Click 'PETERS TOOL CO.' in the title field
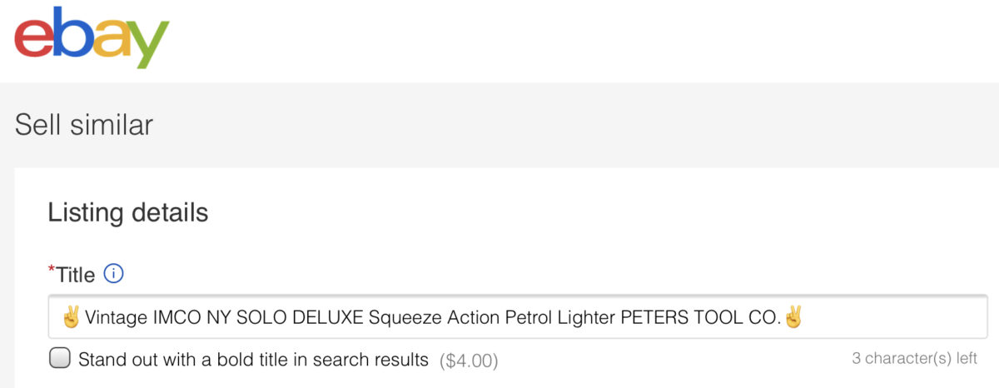 pos(710,317)
